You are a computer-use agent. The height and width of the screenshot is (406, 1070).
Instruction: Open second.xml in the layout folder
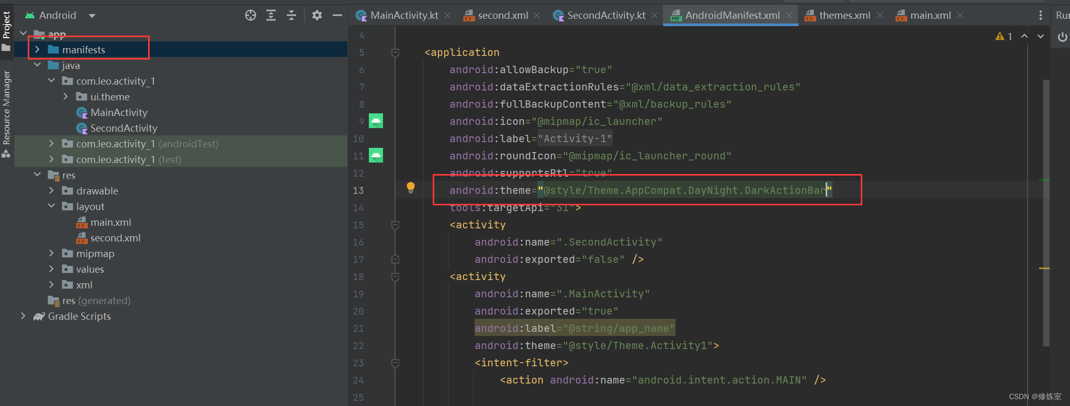115,238
